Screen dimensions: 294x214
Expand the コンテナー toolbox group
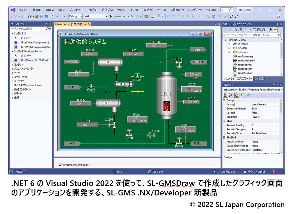[x=13, y=65]
